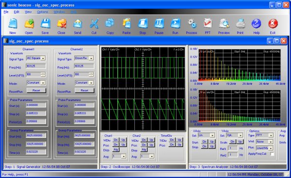Click Channel1 Pulse Stop field
Screen dimensions: 291x178
35,113
